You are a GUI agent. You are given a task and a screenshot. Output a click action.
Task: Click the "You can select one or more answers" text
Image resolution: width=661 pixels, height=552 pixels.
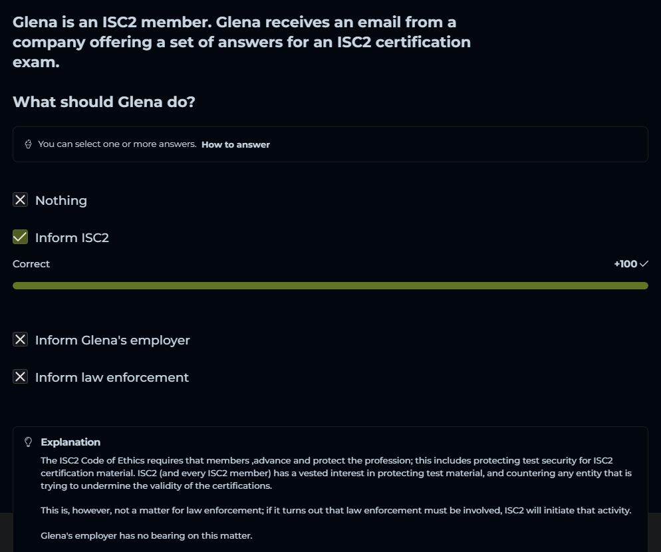coord(117,144)
